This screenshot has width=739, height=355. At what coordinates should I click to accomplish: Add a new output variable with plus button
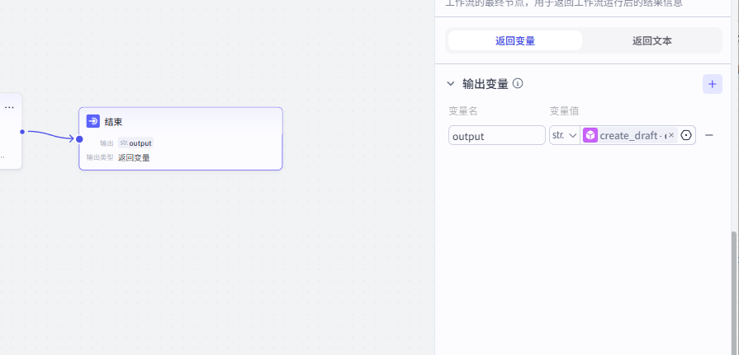click(712, 83)
